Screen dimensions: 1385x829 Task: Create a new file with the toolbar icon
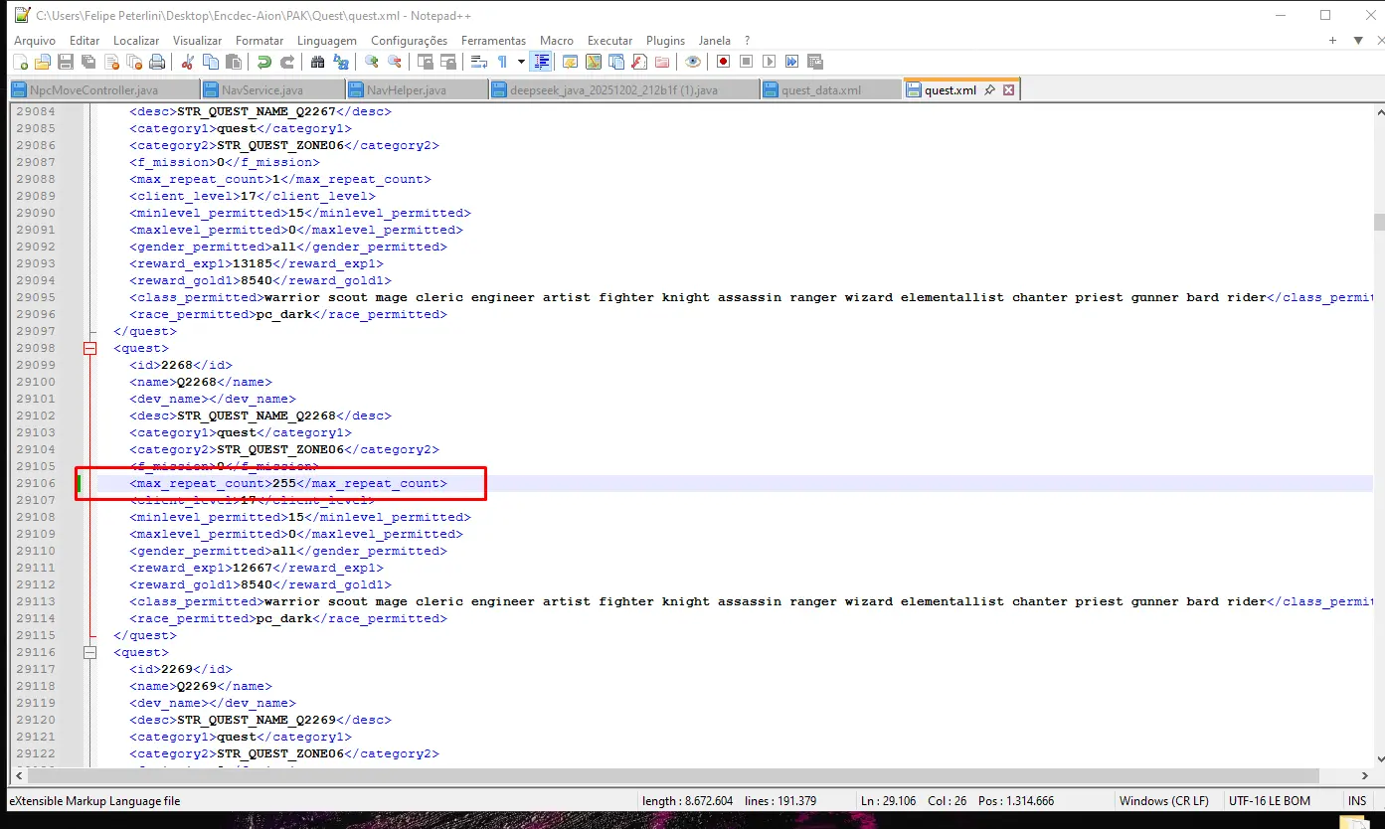pos(20,62)
